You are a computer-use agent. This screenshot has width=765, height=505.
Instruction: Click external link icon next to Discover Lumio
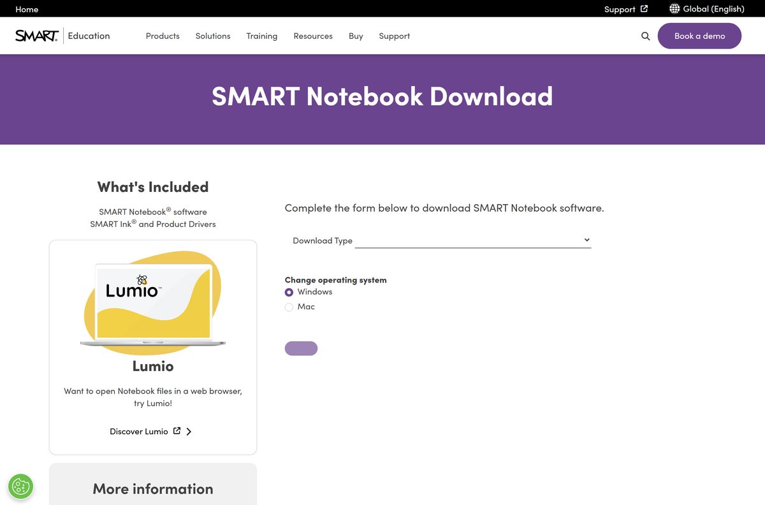click(x=177, y=431)
